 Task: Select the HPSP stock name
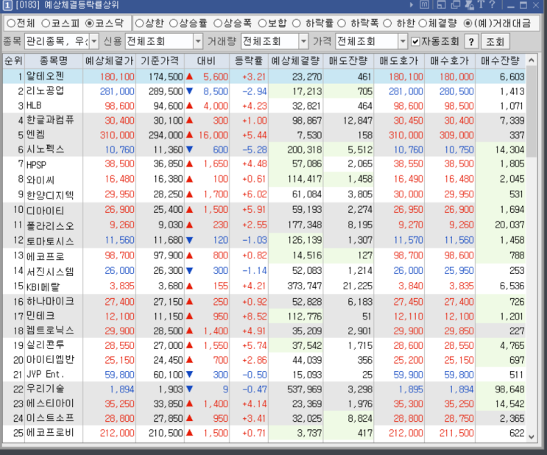tap(36, 164)
